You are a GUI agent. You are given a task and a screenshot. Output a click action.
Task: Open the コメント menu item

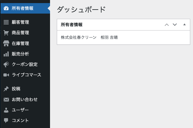coord(20,120)
